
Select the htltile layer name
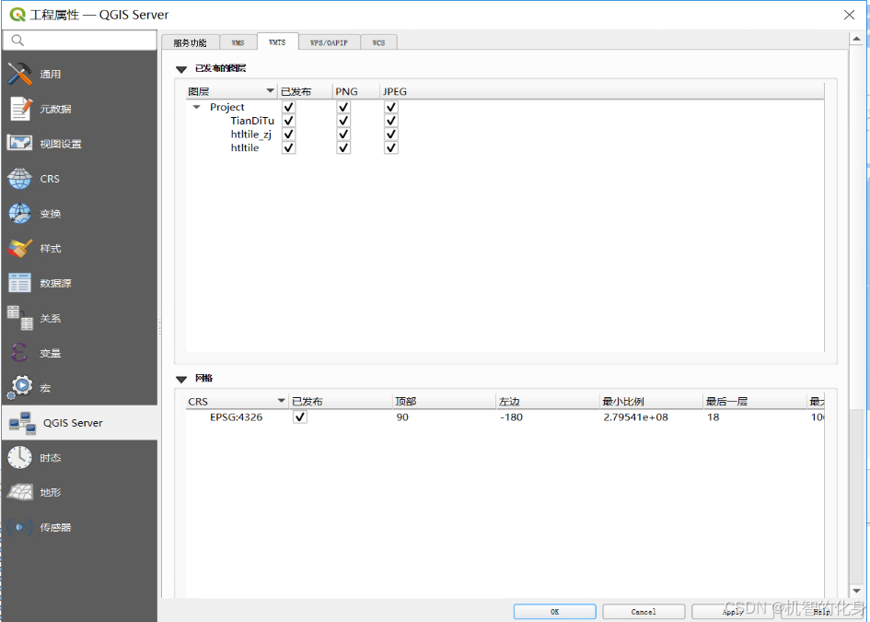(245, 147)
